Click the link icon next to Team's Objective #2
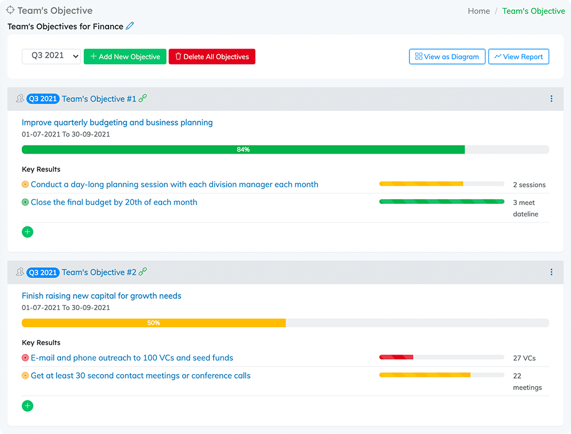Image resolution: width=571 pixels, height=434 pixels. coord(143,272)
